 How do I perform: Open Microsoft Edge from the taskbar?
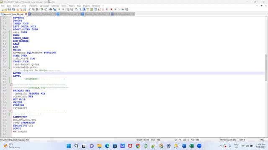click(107, 146)
